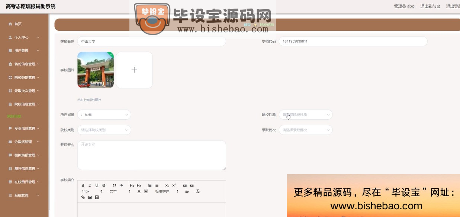The width and height of the screenshot is (460, 217).
Task: Apply Heading 1 in the editor
Action: [x=132, y=185]
